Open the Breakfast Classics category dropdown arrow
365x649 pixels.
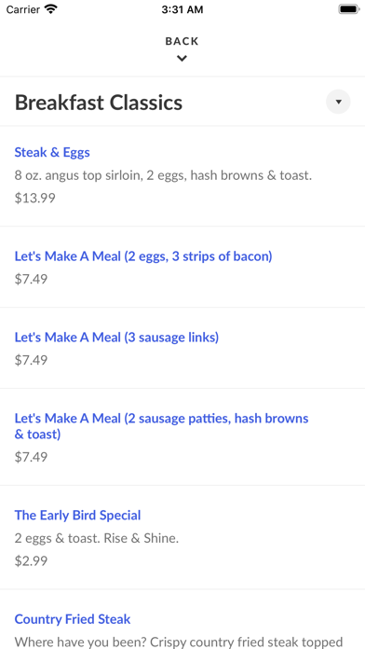click(x=338, y=102)
